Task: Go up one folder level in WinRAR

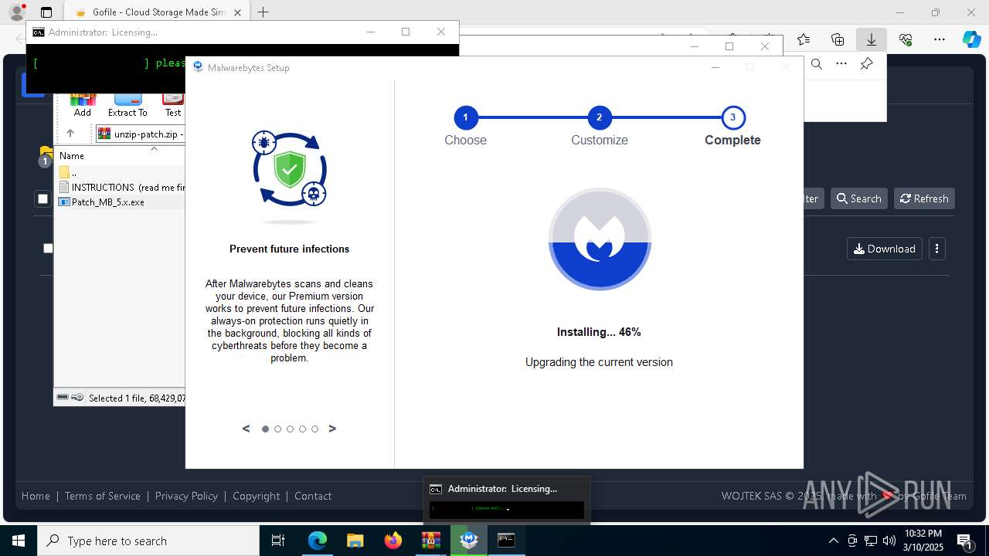Action: coord(70,134)
